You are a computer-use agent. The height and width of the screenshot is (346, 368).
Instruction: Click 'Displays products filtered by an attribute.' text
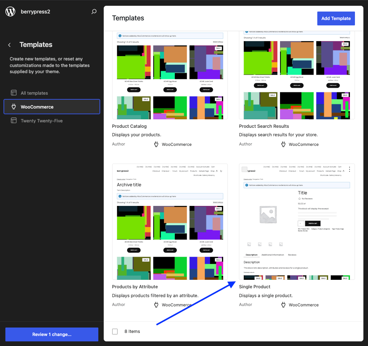[x=155, y=296]
